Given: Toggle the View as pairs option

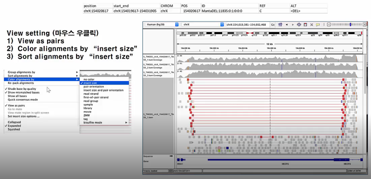Looking at the screenshot, I should [17, 106].
